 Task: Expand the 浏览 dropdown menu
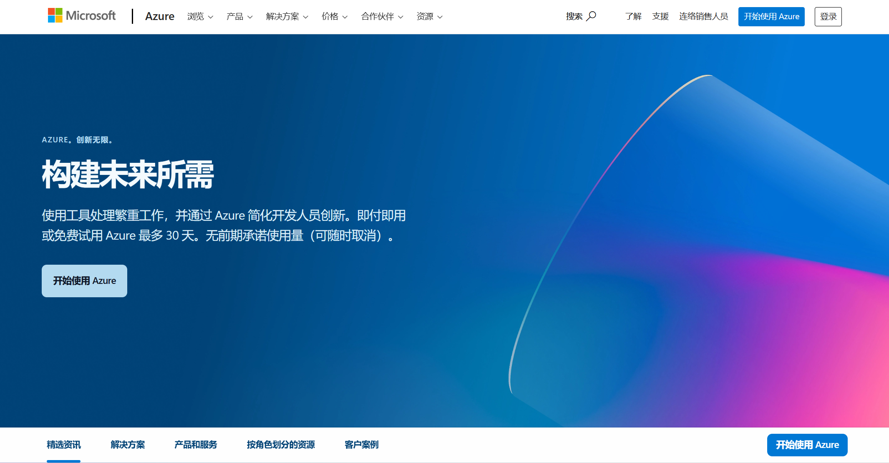[x=200, y=17]
